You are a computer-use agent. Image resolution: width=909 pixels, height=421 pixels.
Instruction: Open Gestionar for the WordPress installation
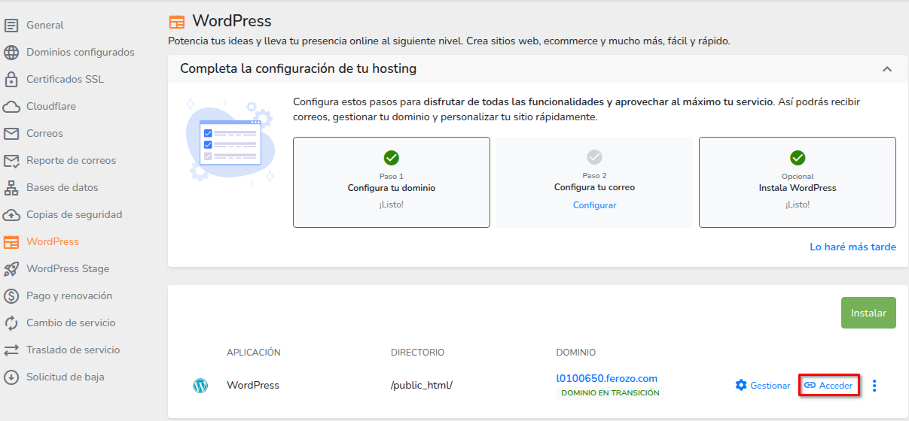coord(763,386)
